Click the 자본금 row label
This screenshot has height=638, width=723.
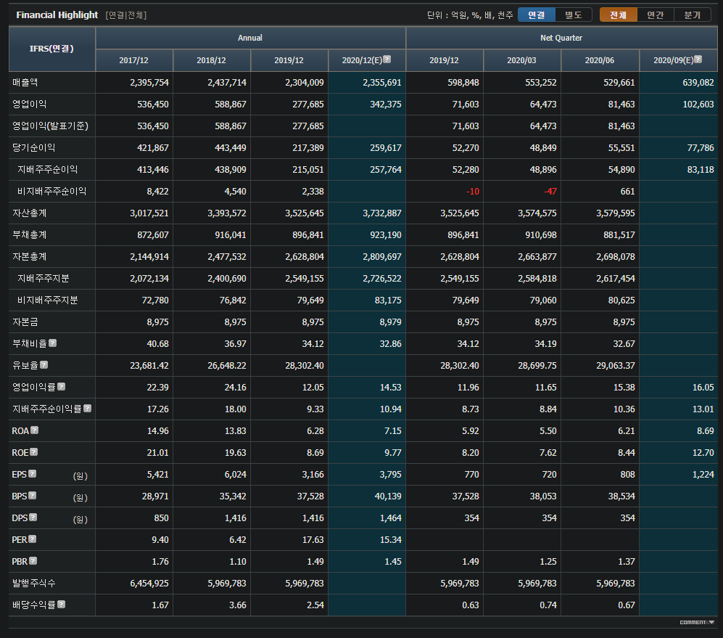click(x=25, y=322)
